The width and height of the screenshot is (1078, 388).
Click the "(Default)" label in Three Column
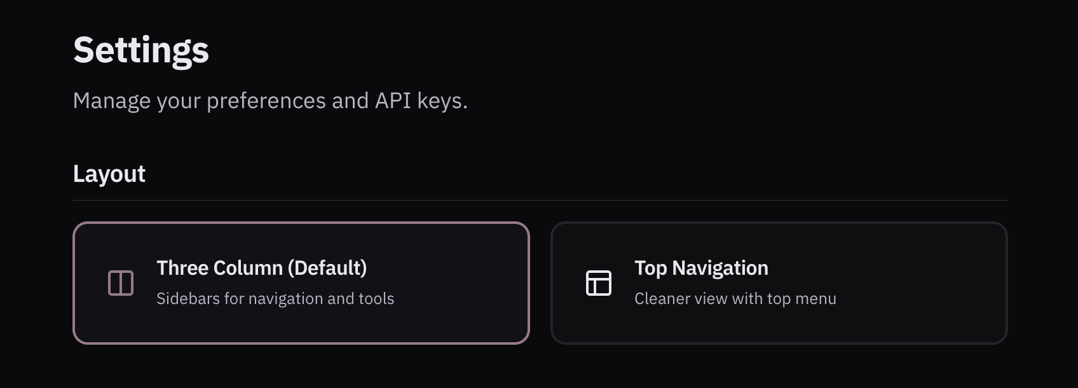(x=327, y=268)
